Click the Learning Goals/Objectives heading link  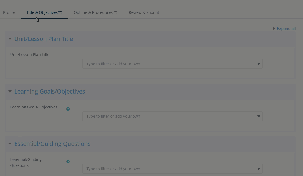click(50, 91)
